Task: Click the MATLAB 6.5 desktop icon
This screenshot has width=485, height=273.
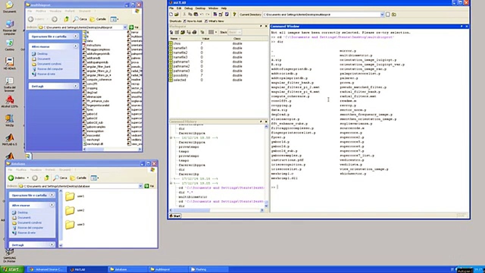Action: (x=9, y=140)
